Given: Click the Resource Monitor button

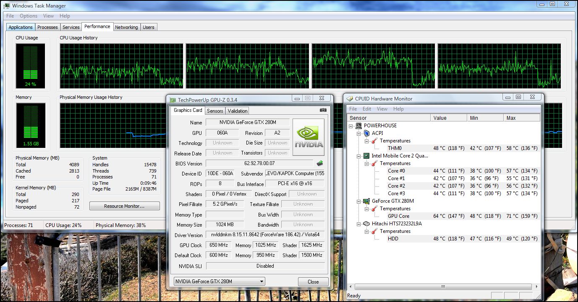Looking at the screenshot, I should (124, 206).
